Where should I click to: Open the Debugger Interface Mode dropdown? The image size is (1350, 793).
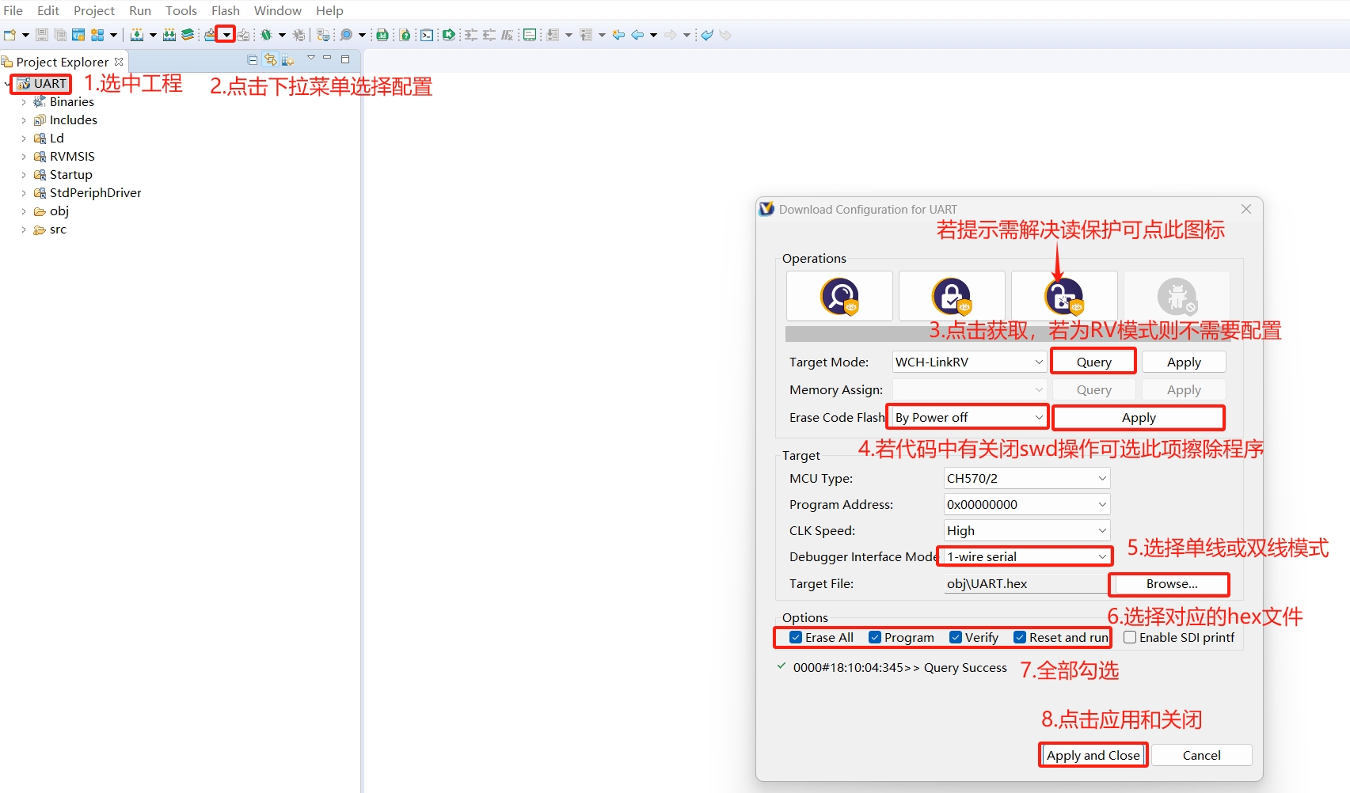(x=1027, y=557)
